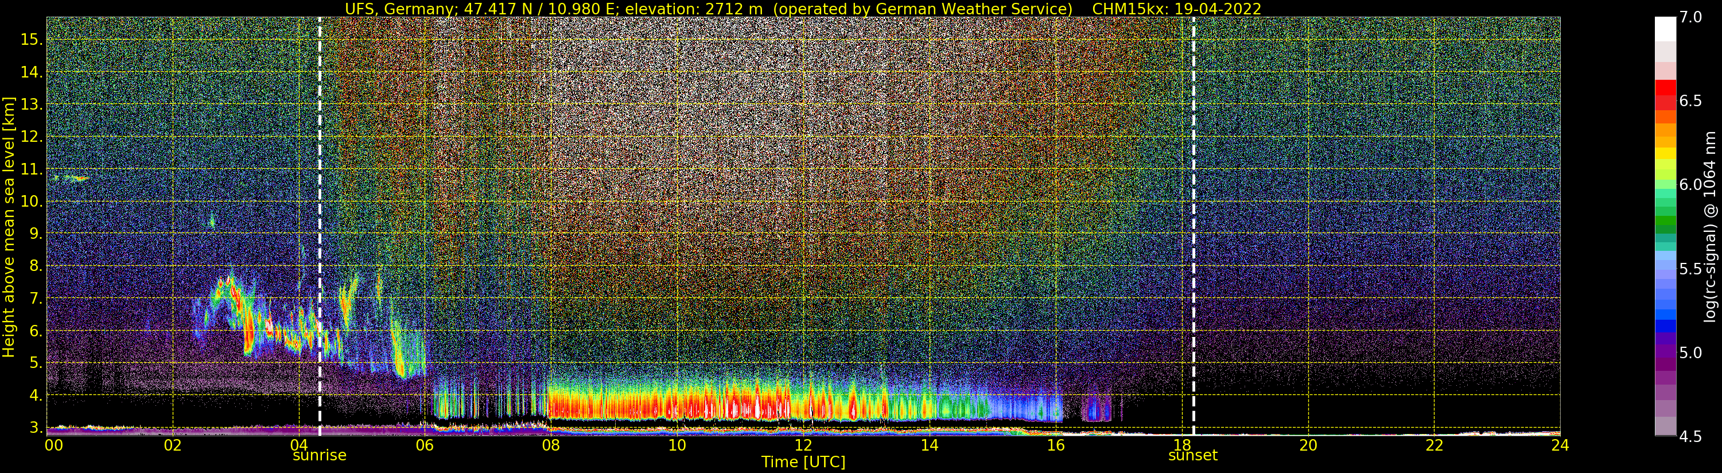Click the small cloud streak at 10.7 km after midnight
This screenshot has width=1722, height=473.
pyautogui.click(x=69, y=178)
